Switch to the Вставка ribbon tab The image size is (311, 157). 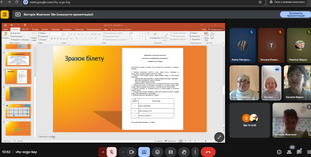pyautogui.click(x=35, y=29)
